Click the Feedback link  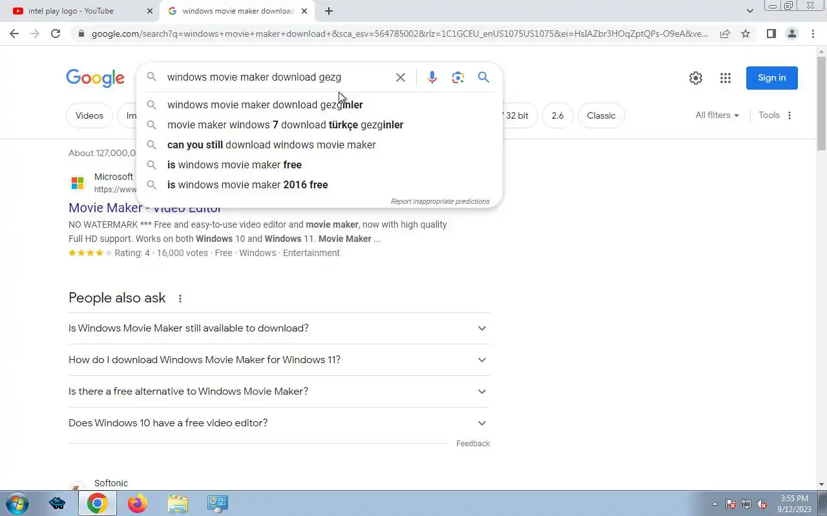coord(473,444)
